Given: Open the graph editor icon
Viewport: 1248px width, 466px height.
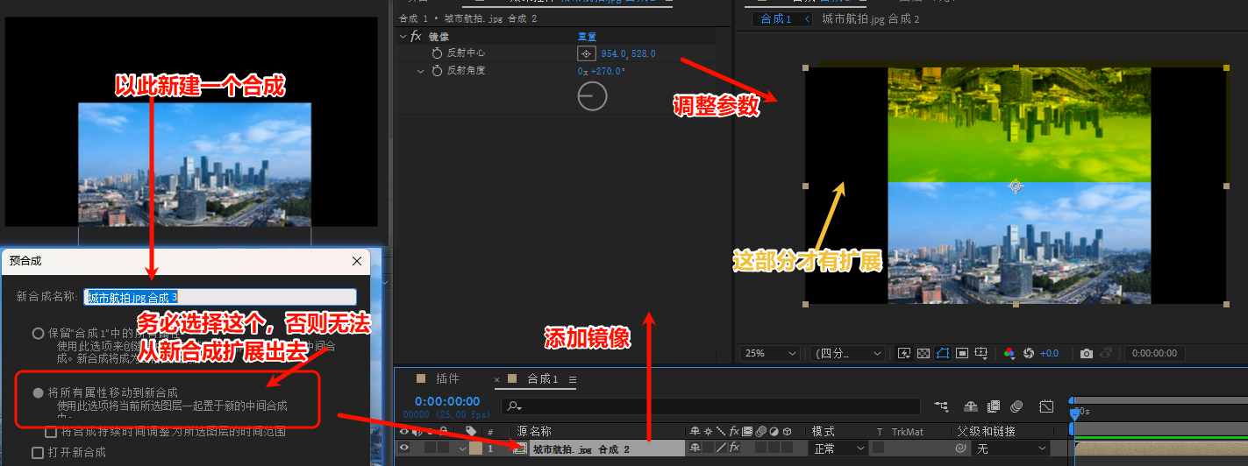Looking at the screenshot, I should point(1046,406).
